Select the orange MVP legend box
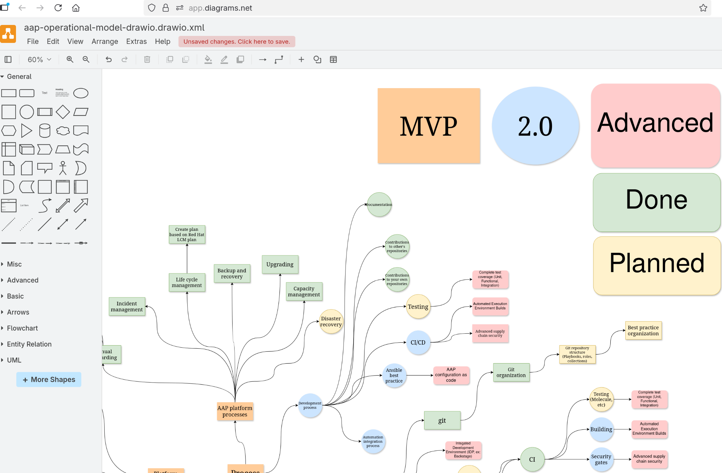Viewport: 722px width, 473px height. pos(428,126)
